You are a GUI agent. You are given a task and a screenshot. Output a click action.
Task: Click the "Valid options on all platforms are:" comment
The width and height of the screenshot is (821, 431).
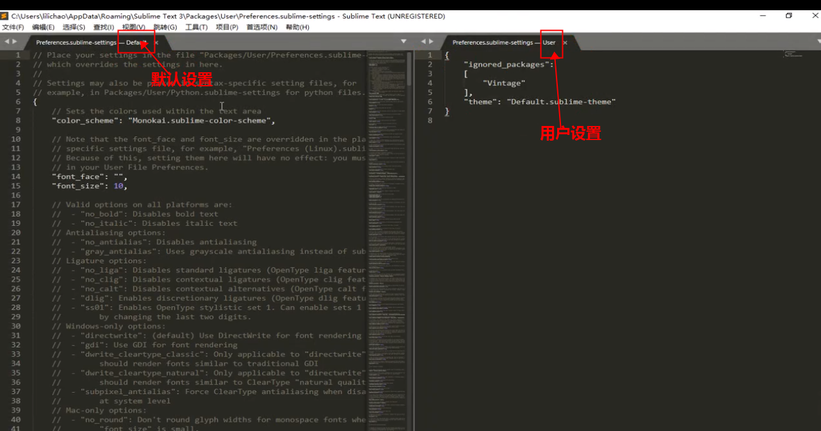[142, 205]
